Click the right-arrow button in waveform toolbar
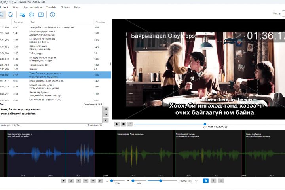Viewport: 285px width, 190px height. click(93, 181)
